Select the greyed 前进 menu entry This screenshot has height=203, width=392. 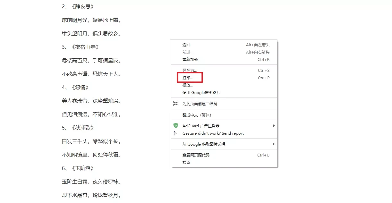click(224, 52)
